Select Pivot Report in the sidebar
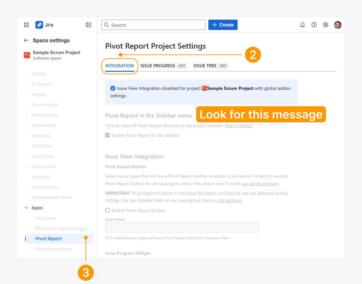The height and width of the screenshot is (284, 362). click(x=59, y=239)
